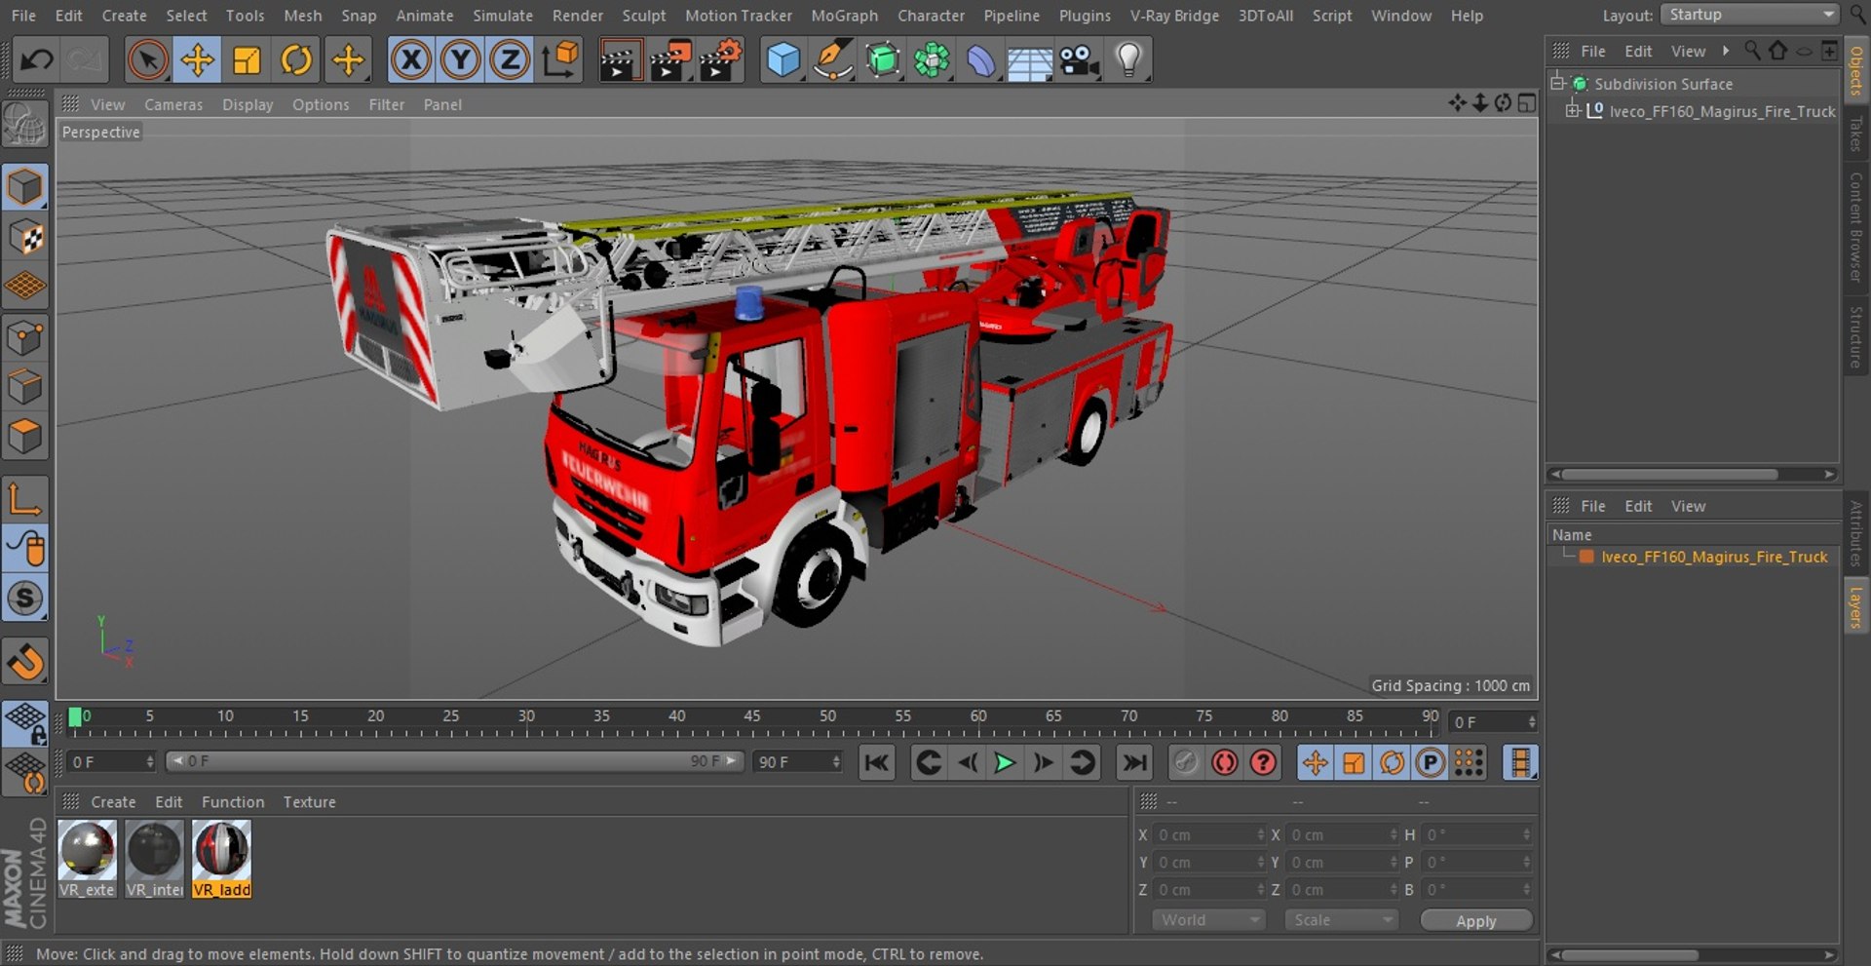Add a Bend deformer object
Screen dimensions: 1871x966
pos(981,60)
